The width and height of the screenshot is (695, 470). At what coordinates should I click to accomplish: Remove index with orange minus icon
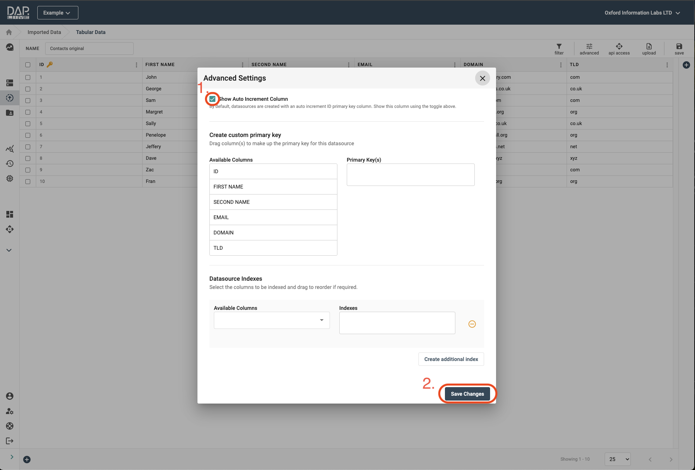tap(472, 324)
